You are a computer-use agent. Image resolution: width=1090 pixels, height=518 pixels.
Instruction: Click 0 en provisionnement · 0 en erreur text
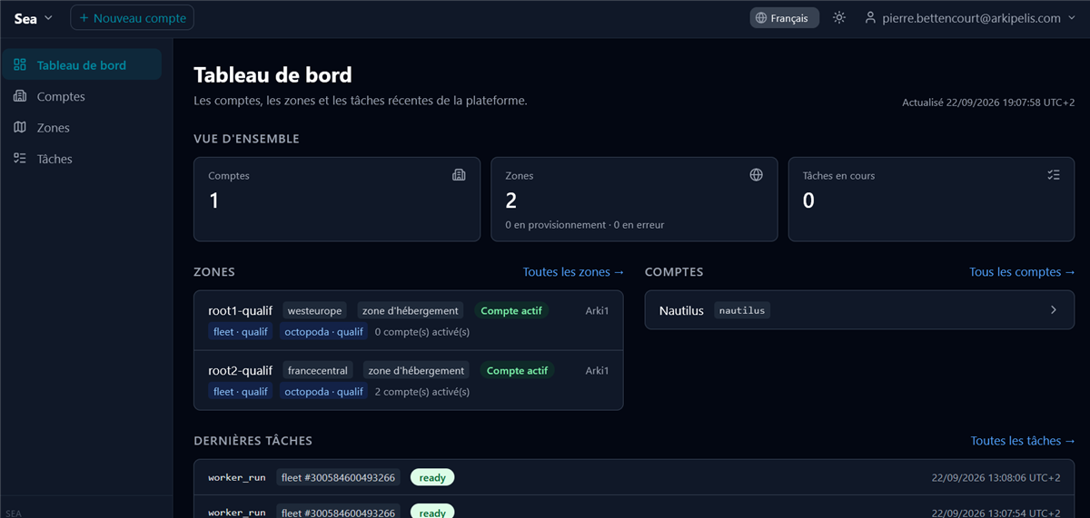click(x=585, y=224)
